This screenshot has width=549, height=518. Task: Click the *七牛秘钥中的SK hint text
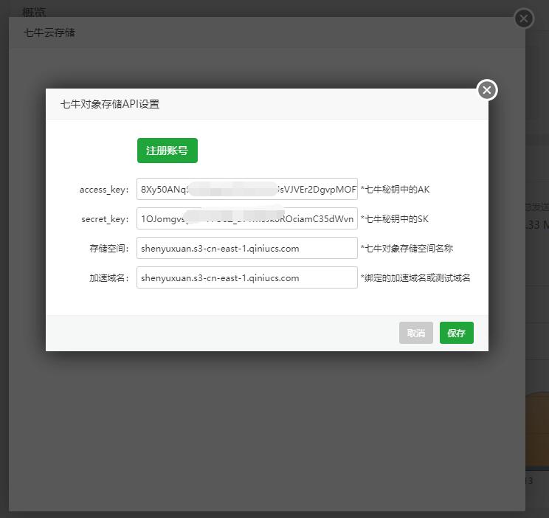(395, 219)
